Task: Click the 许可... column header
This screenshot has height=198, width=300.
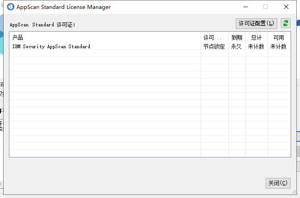Action: point(212,38)
